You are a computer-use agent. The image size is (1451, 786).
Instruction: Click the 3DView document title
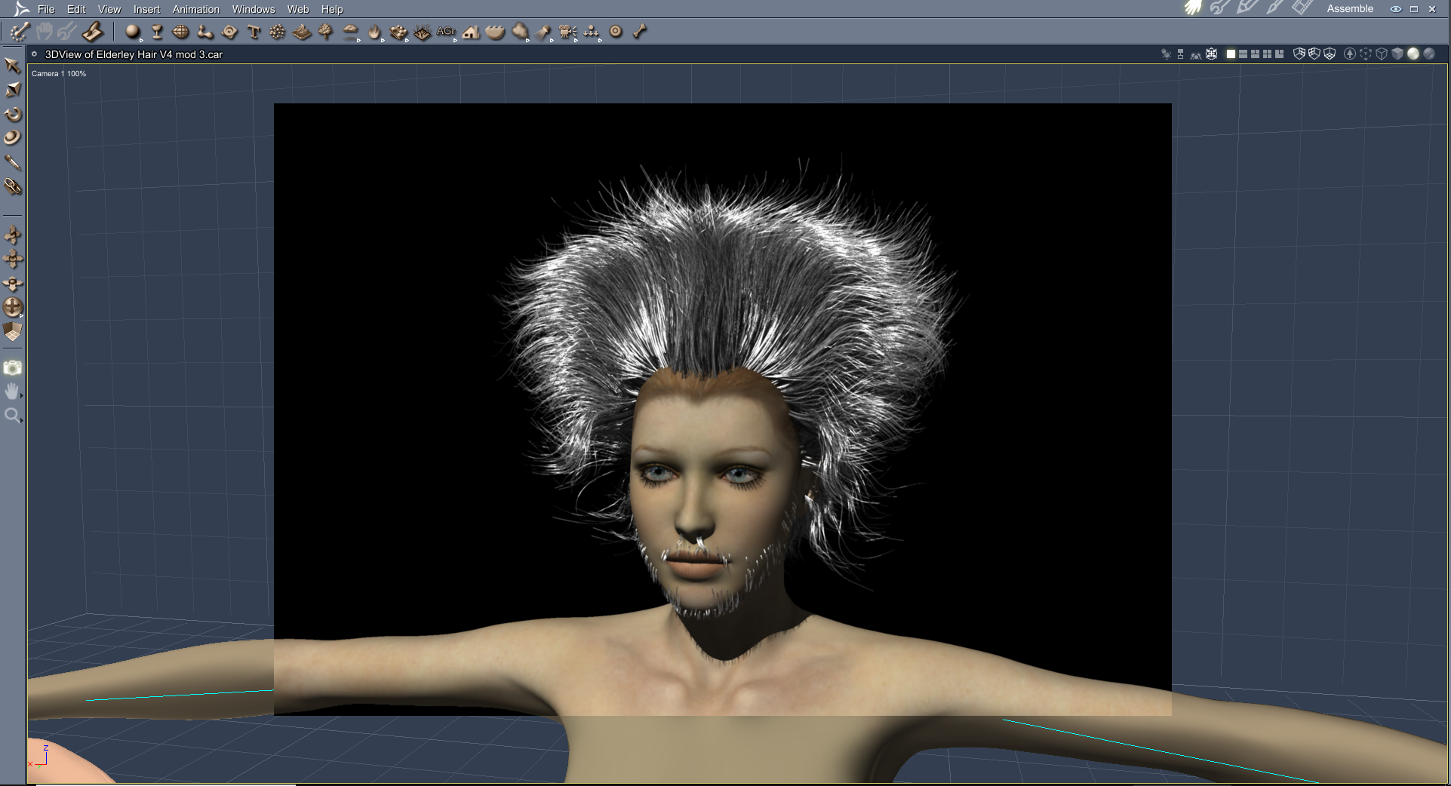134,54
